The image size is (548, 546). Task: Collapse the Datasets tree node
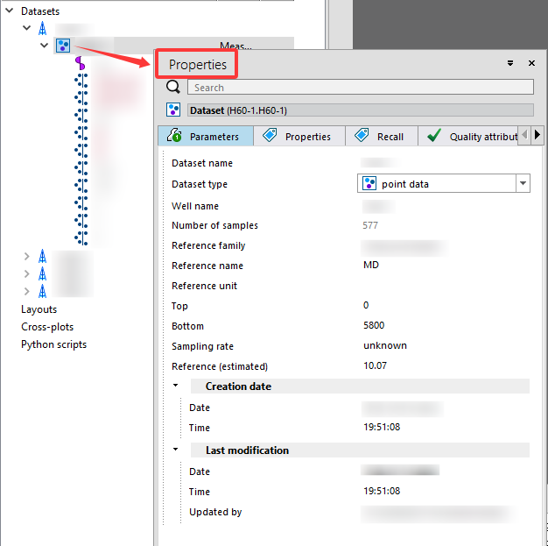10,11
